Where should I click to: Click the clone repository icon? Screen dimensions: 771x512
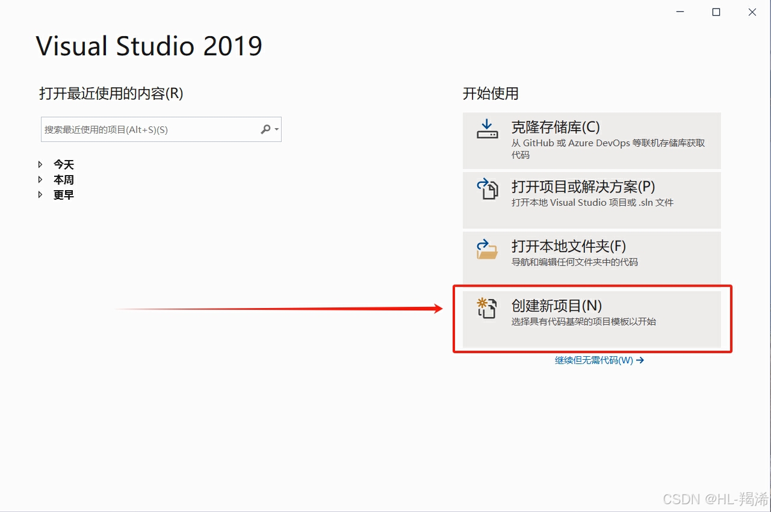tap(488, 128)
